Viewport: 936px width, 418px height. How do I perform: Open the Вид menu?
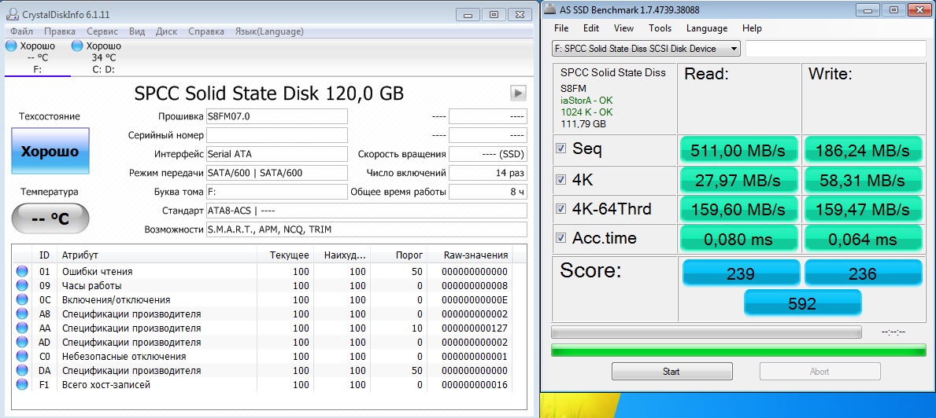[137, 31]
